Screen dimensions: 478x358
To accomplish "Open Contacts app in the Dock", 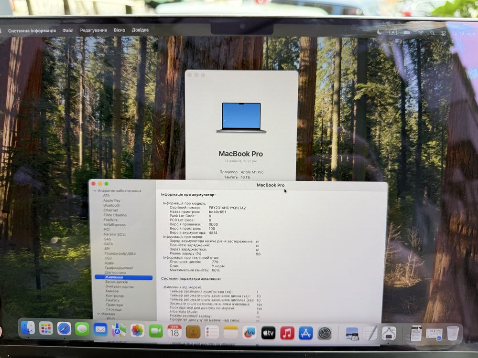I will [193, 332].
